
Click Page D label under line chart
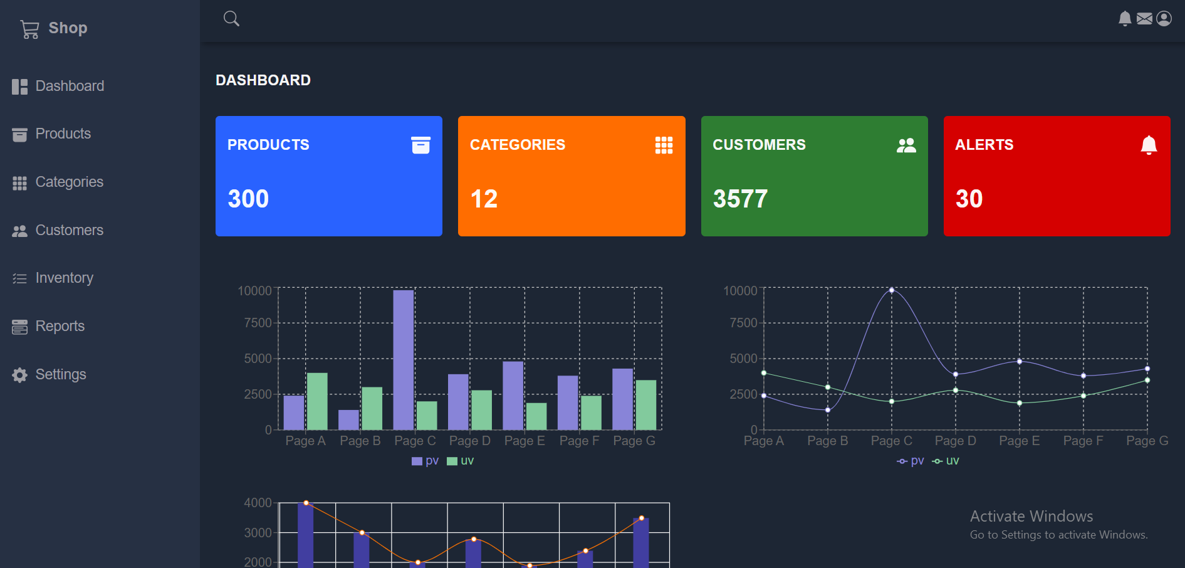[x=956, y=441]
